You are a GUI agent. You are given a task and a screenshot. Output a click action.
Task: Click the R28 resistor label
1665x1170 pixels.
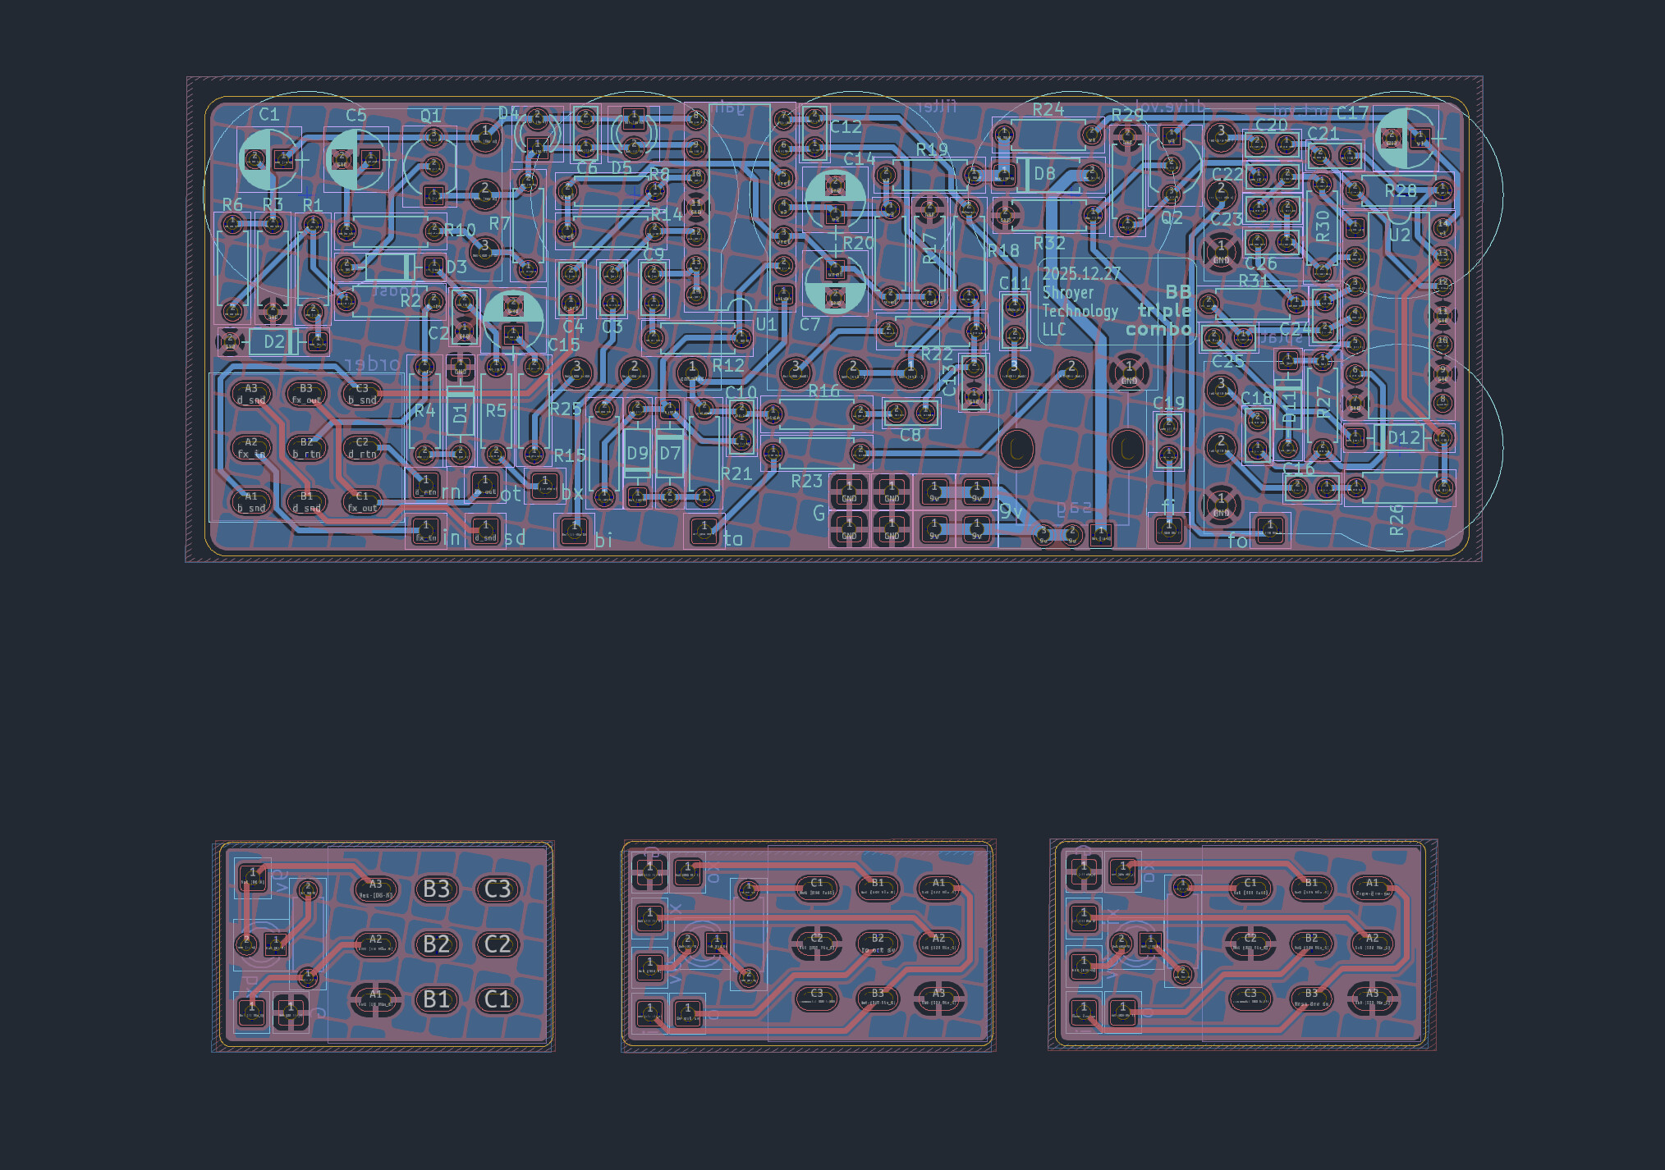coord(1401,191)
